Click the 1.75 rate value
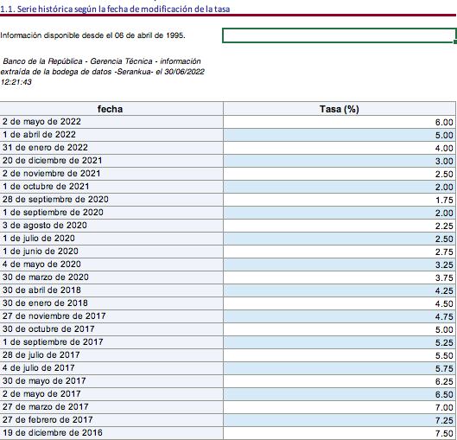Screen dimensions: 457x440 (x=444, y=201)
